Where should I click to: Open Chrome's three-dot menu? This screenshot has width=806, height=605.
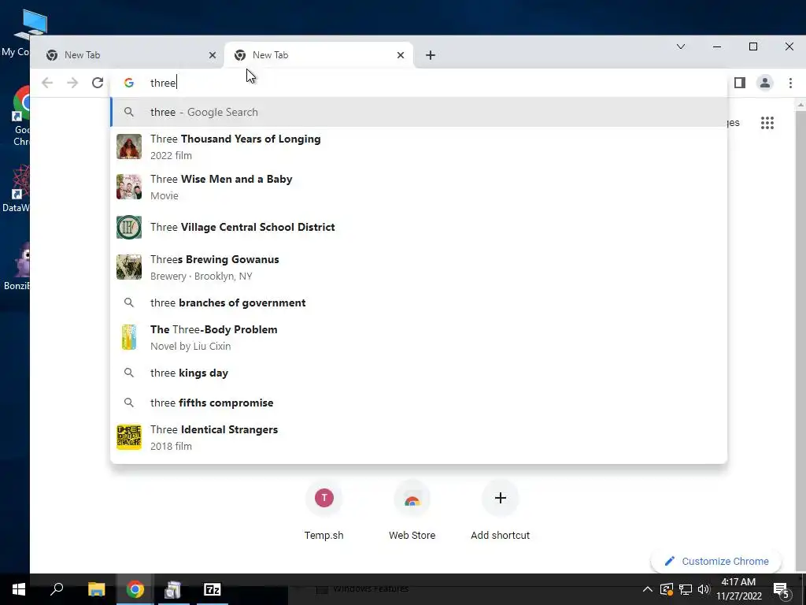tap(790, 83)
